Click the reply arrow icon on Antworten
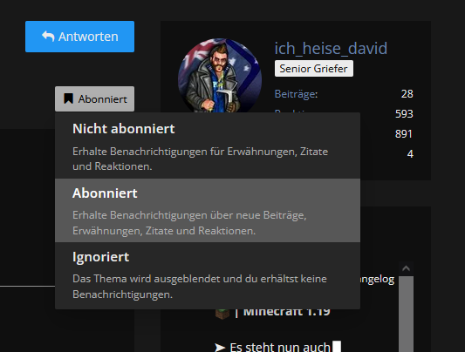The image size is (465, 352). (x=48, y=37)
